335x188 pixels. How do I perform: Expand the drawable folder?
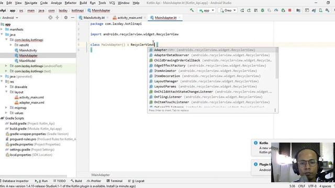[6, 87]
